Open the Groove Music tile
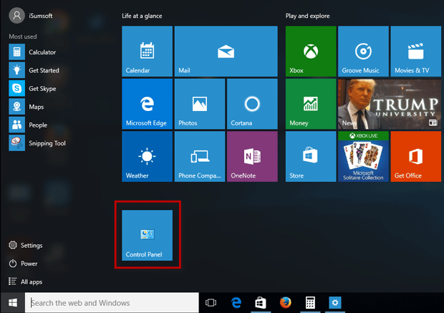Image resolution: width=444 pixels, height=313 pixels. (363, 52)
